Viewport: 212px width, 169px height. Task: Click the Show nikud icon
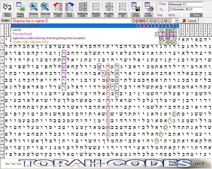pos(7,7)
